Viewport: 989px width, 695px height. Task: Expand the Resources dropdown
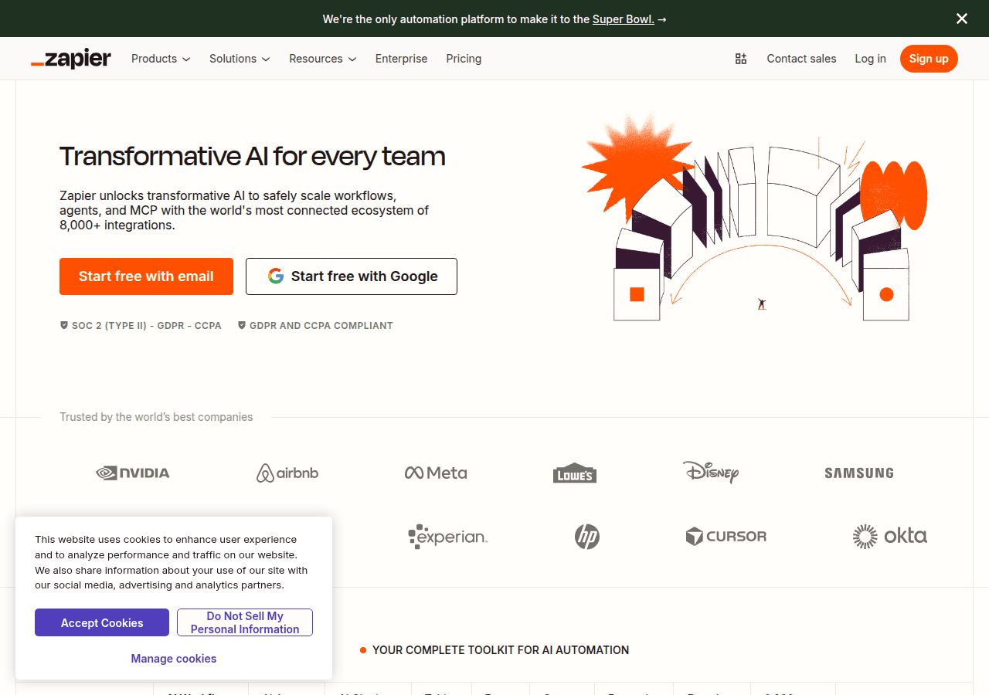(x=322, y=58)
